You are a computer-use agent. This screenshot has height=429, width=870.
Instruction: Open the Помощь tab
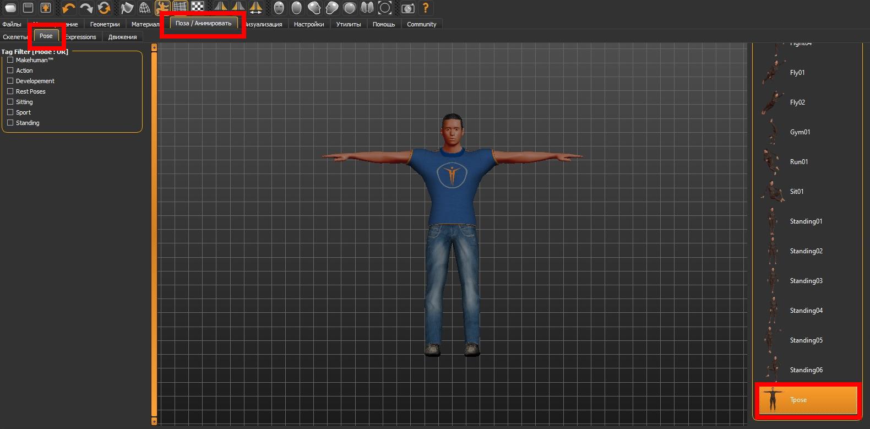[384, 24]
